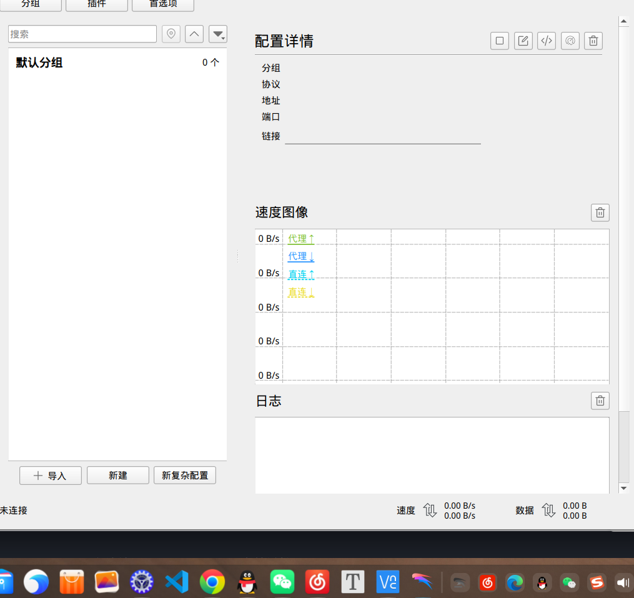This screenshot has width=634, height=598.
Task: Click the collapse groups up-arrow button
Action: coord(194,34)
